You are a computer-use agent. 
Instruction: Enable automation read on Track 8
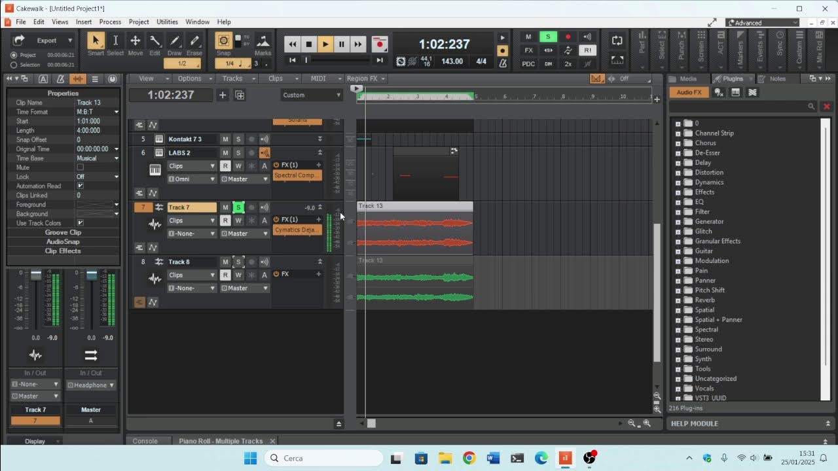(225, 275)
